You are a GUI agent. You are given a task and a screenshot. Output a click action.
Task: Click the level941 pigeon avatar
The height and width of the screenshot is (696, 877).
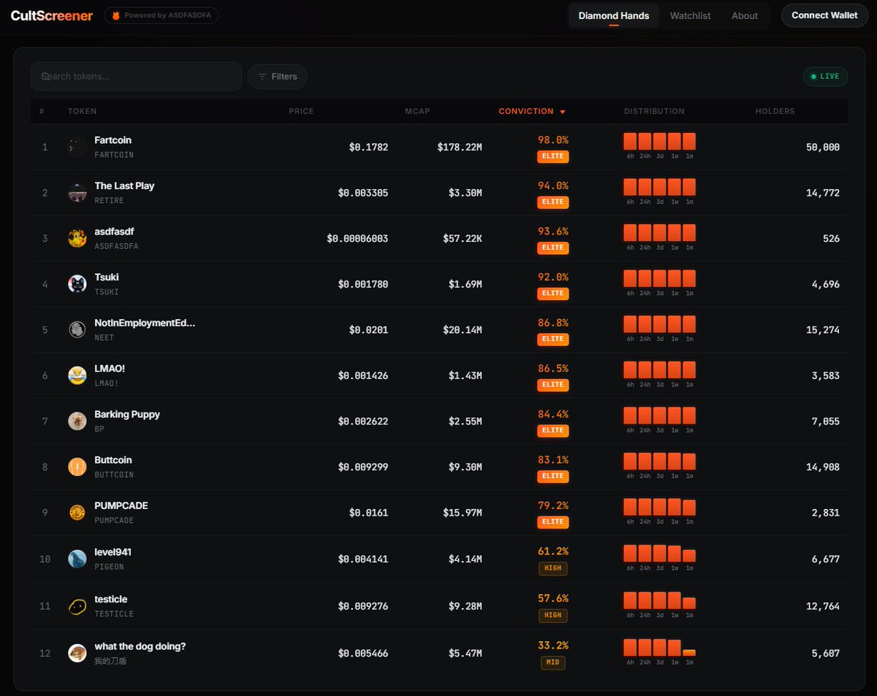(77, 559)
